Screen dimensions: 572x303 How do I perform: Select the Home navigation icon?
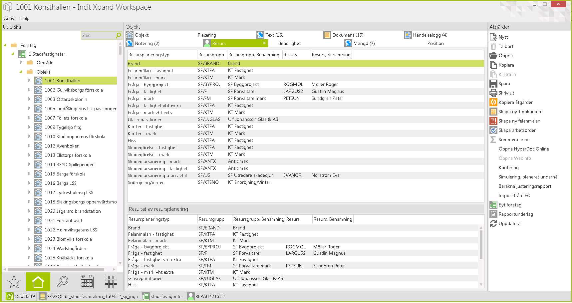point(38,282)
